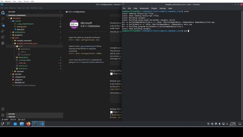Image resolution: width=243 pixels, height=137 pixels.
Task: Click the Konsole terminal prompt line
Action: [155, 31]
